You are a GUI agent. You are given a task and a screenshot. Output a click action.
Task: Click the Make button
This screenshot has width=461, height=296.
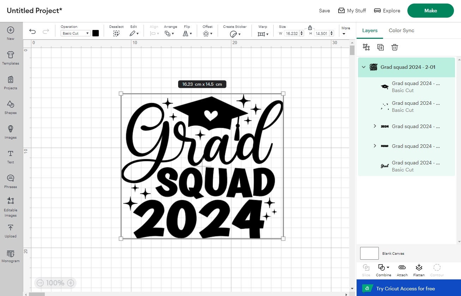coord(430,11)
